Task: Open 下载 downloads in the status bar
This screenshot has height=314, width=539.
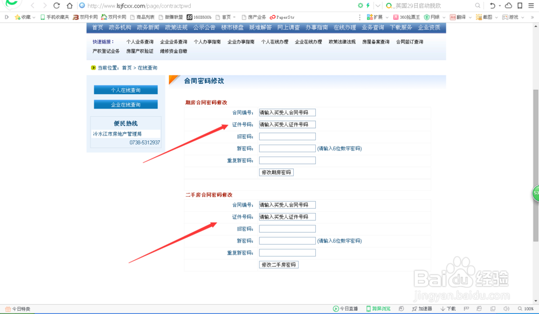Action: (448, 309)
